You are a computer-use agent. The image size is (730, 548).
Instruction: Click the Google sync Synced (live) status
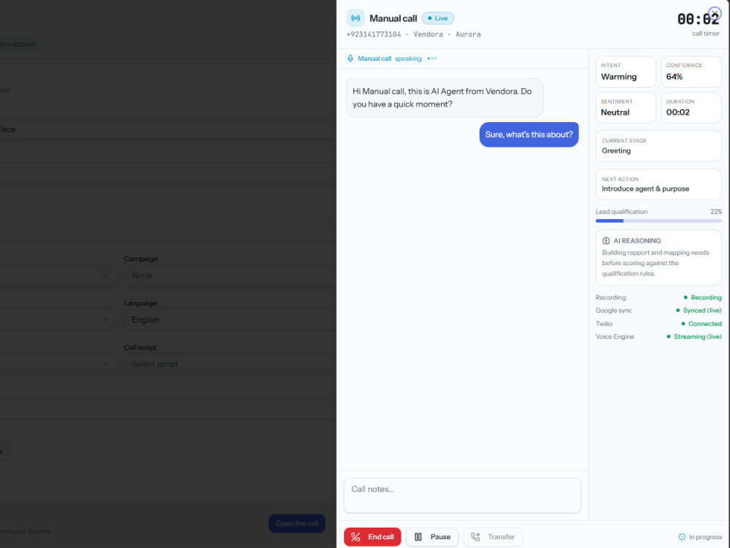click(699, 311)
